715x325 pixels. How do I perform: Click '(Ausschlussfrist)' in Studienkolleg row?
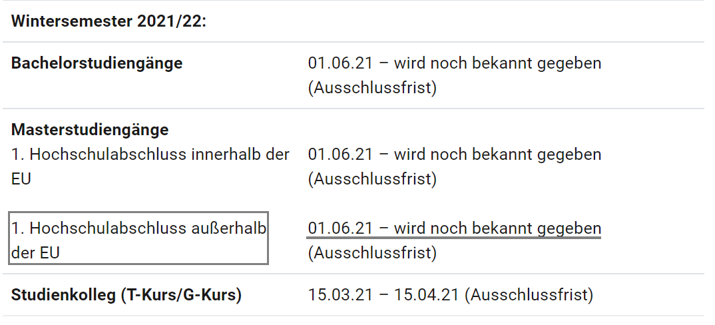[529, 295]
